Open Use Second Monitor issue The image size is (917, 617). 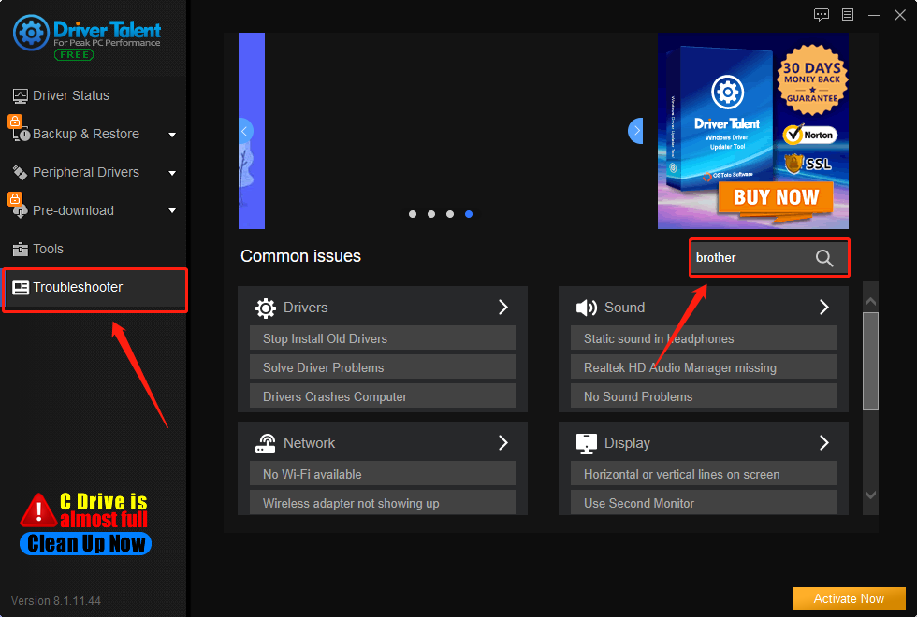[704, 503]
